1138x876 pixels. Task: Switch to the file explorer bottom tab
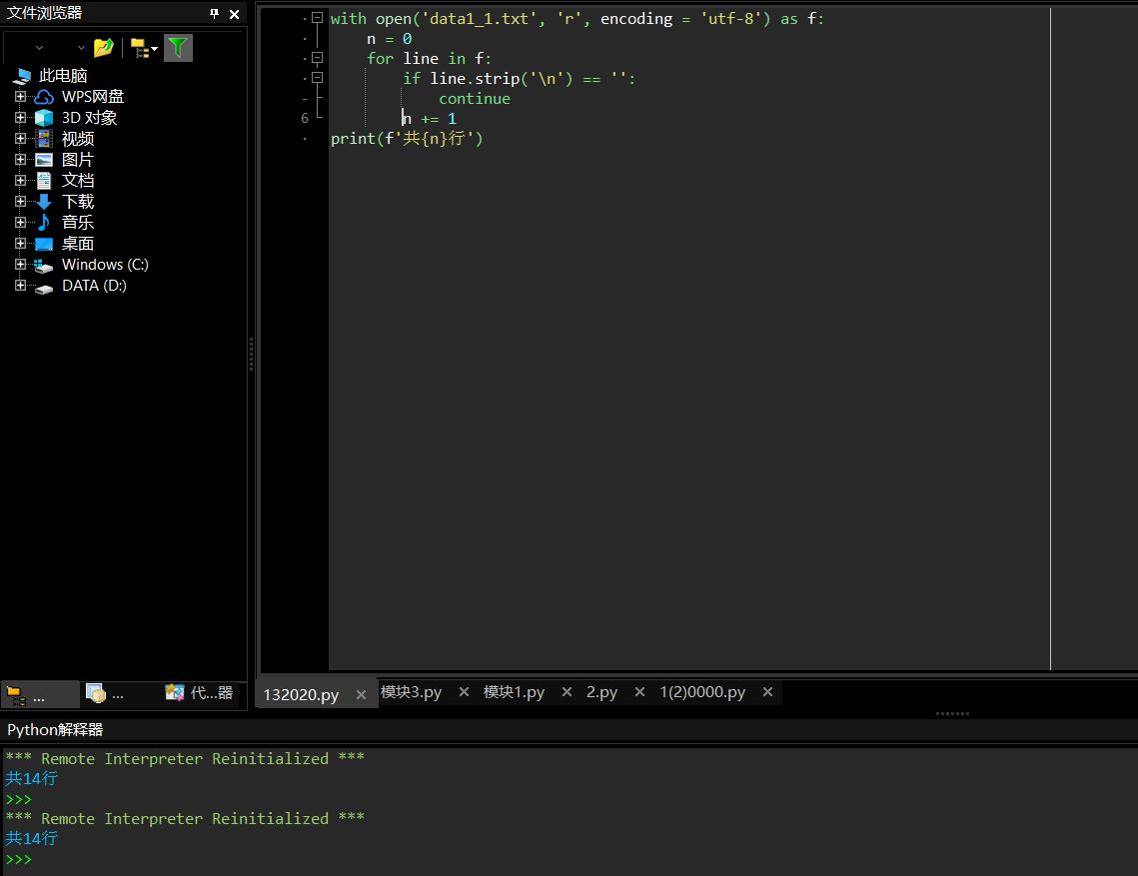[40, 694]
